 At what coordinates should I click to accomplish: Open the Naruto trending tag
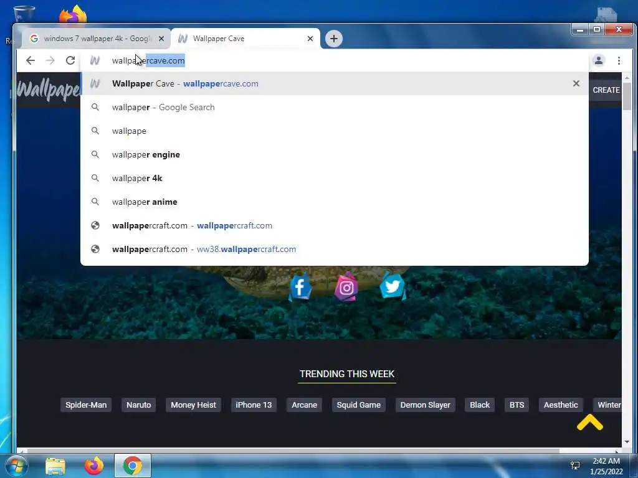138,405
